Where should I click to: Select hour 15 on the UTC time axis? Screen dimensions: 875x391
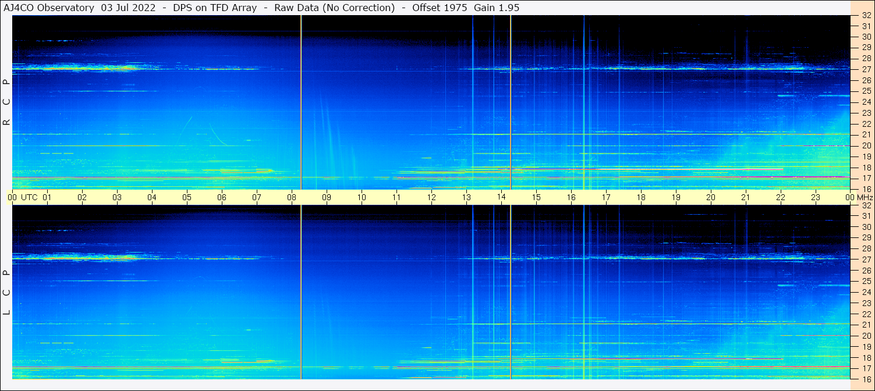pyautogui.click(x=536, y=197)
